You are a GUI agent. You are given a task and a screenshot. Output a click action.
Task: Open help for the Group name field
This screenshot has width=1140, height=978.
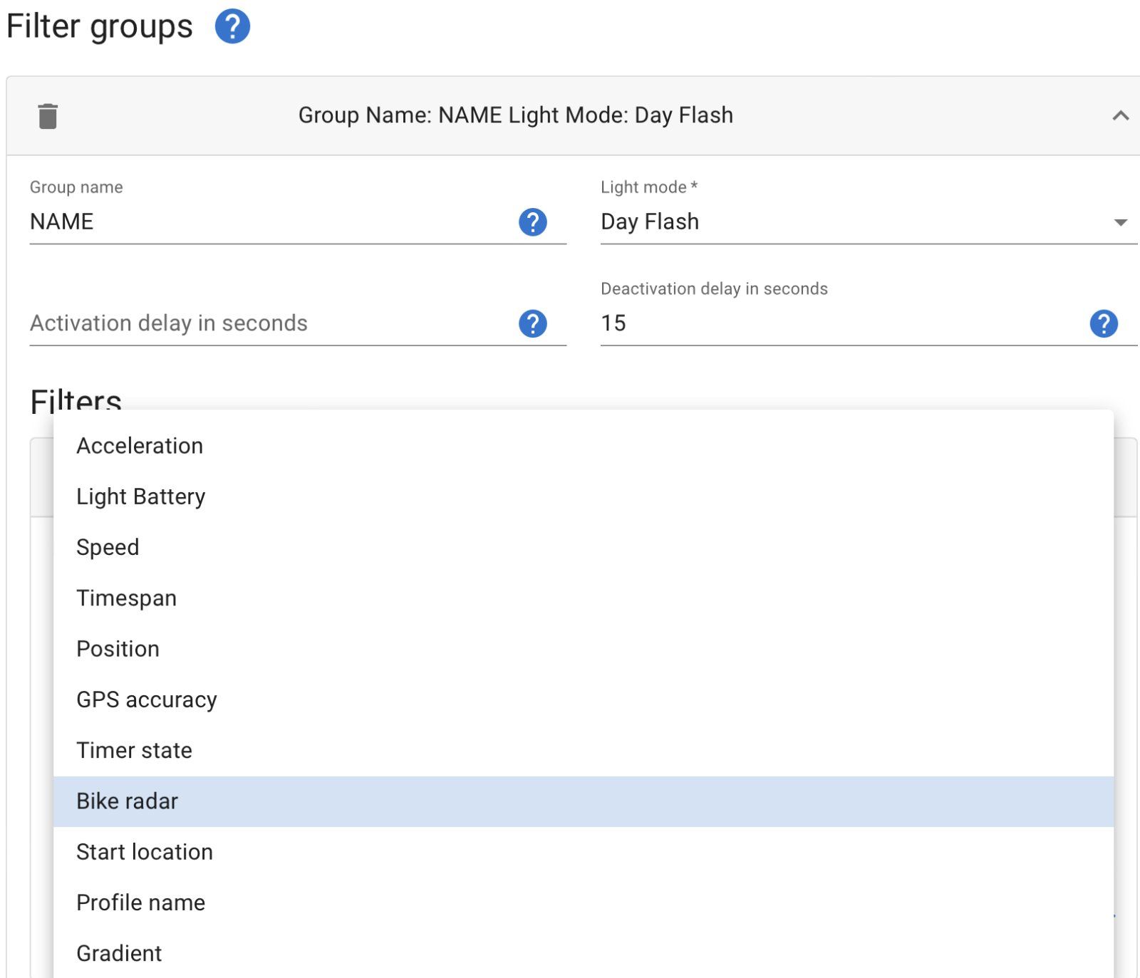pos(532,222)
